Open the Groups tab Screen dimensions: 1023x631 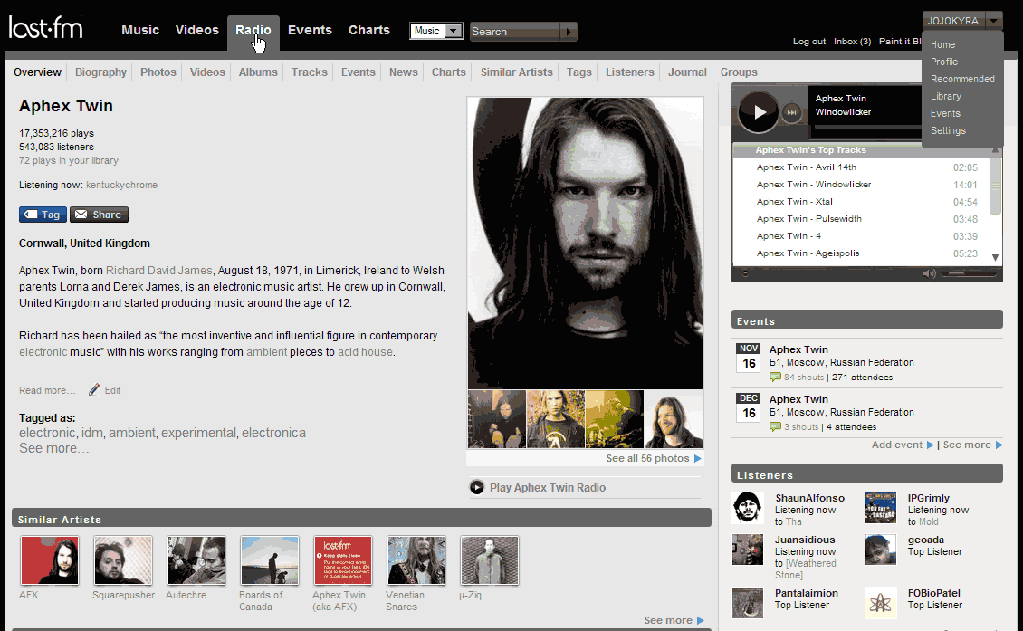739,72
